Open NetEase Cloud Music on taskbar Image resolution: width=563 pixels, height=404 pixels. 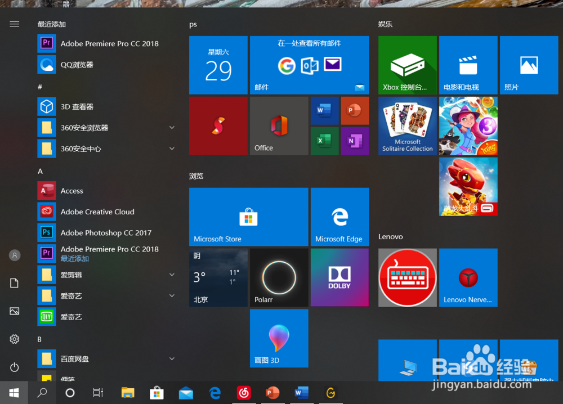[x=244, y=393]
